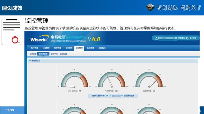This screenshot has width=204, height=114.
Task: Switch to the 授权管理 tab
Action: (57, 48)
